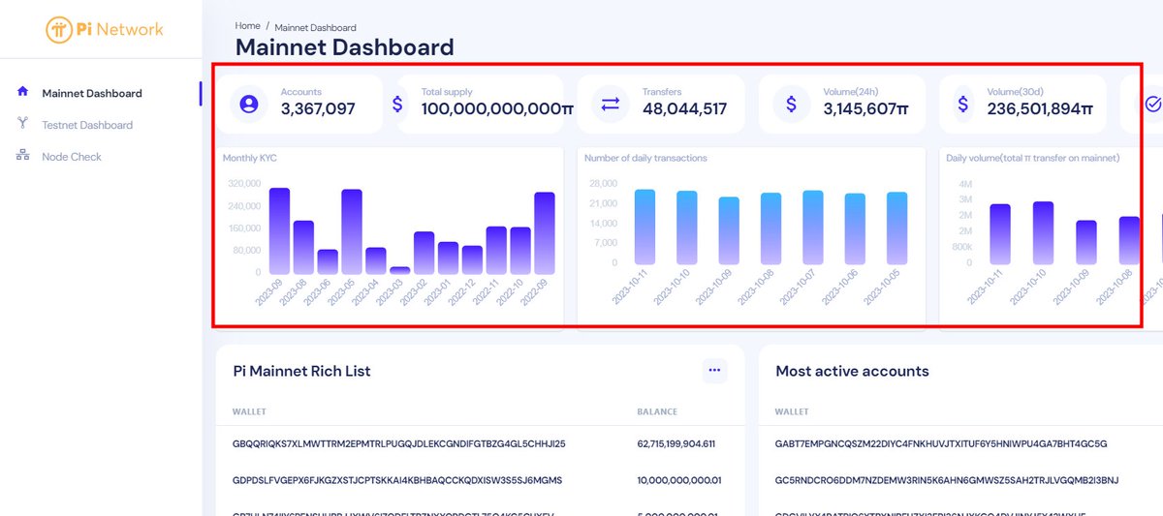Click the 2023-10-05 daily transactions bar
Viewport: 1163px width, 516px height.
[x=897, y=227]
